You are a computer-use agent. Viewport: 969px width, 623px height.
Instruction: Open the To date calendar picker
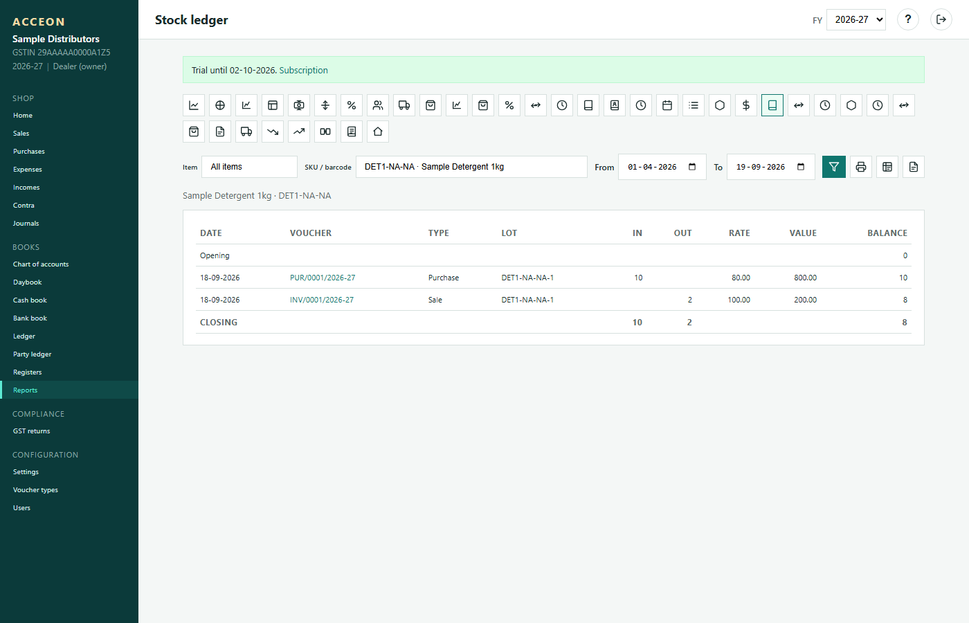pos(801,167)
